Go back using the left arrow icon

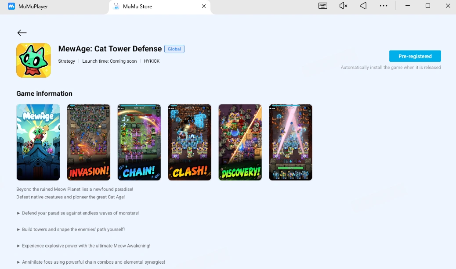pos(22,33)
